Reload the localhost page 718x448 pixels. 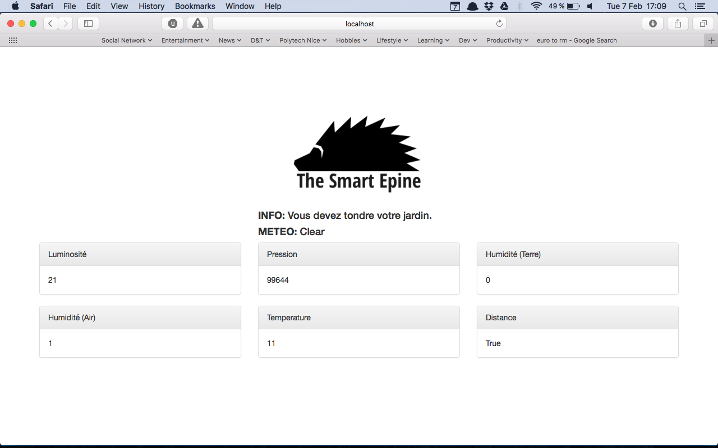[499, 23]
